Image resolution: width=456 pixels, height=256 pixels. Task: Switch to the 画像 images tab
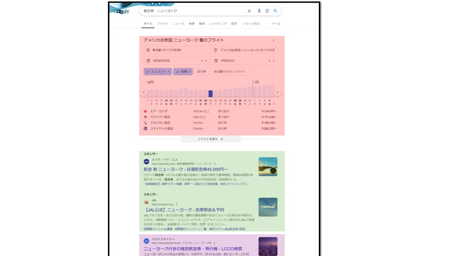click(x=192, y=24)
